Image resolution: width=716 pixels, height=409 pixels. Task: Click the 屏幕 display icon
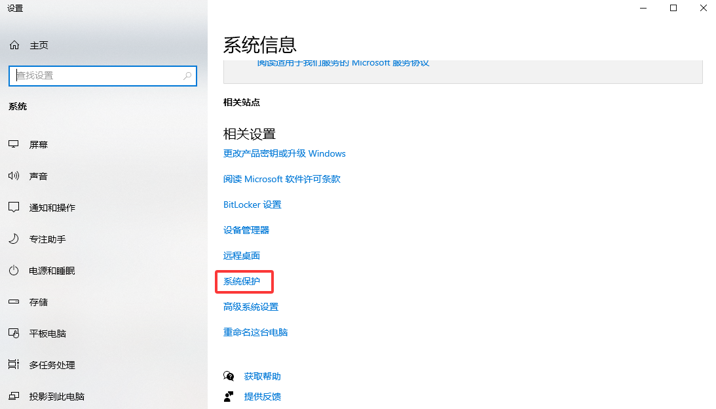(14, 144)
